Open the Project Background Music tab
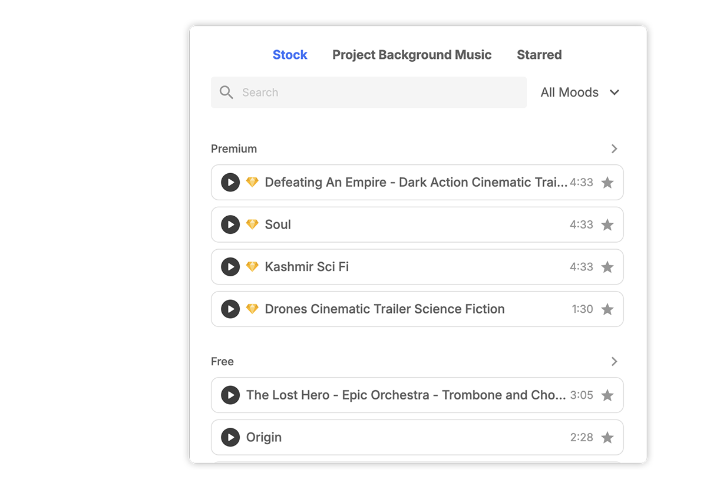 411,54
